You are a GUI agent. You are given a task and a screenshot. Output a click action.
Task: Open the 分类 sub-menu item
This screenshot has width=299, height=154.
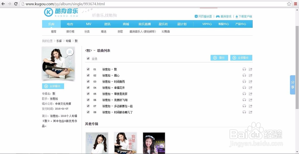[87, 32]
